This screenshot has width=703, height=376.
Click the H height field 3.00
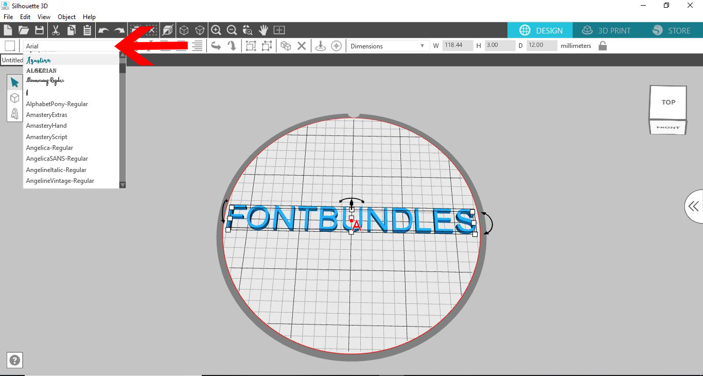(x=500, y=45)
